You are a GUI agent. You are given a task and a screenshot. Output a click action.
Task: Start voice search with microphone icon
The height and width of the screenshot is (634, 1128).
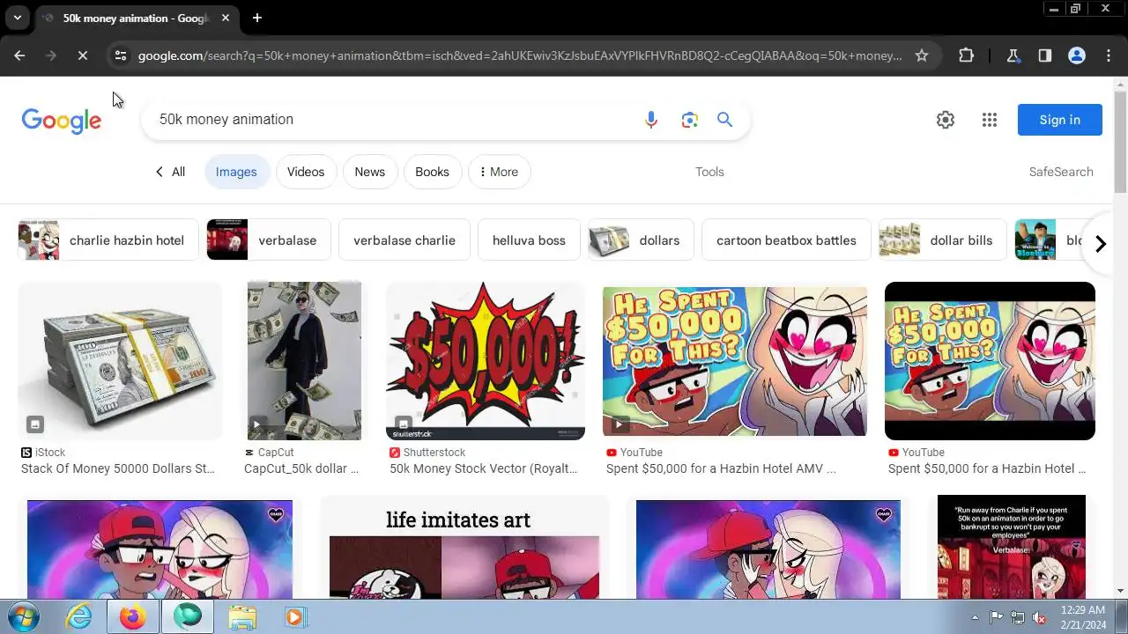[x=651, y=120]
